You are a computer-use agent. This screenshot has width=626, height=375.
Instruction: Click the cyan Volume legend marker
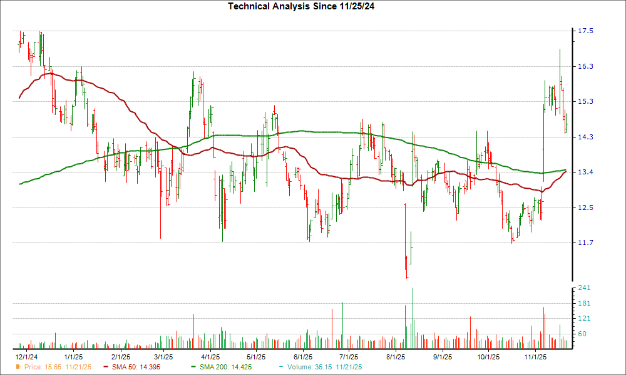[x=280, y=367]
